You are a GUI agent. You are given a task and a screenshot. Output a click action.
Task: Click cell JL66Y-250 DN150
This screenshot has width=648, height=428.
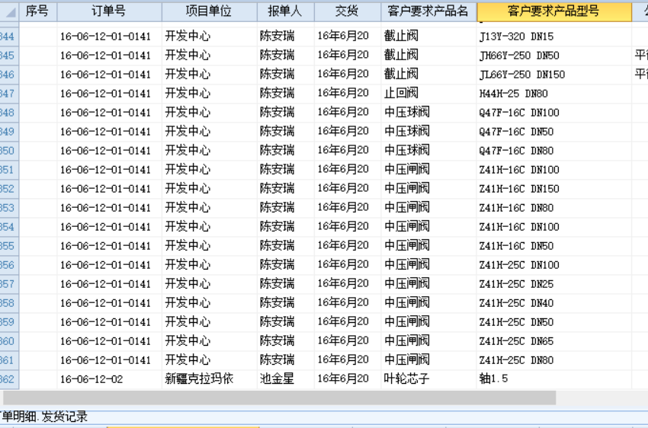[553, 75]
